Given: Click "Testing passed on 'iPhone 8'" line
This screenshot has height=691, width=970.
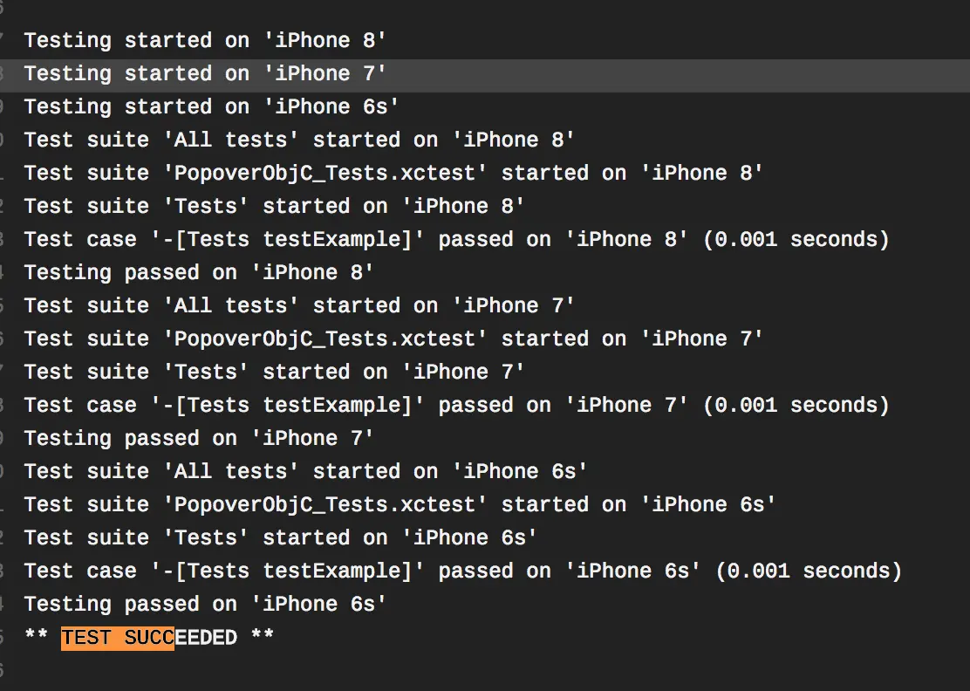Looking at the screenshot, I should tap(199, 273).
